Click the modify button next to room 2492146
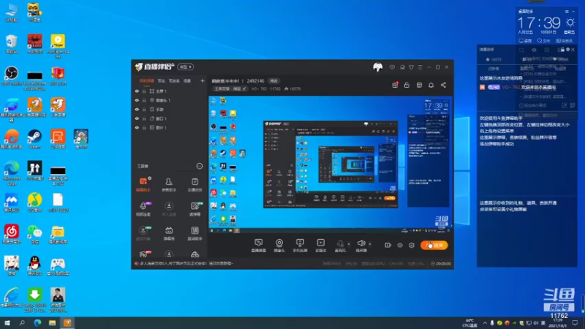 (x=273, y=81)
